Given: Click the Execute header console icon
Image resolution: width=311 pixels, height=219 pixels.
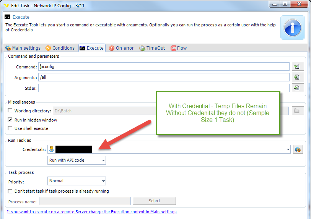Looking at the screenshot, I should click(x=7, y=17).
